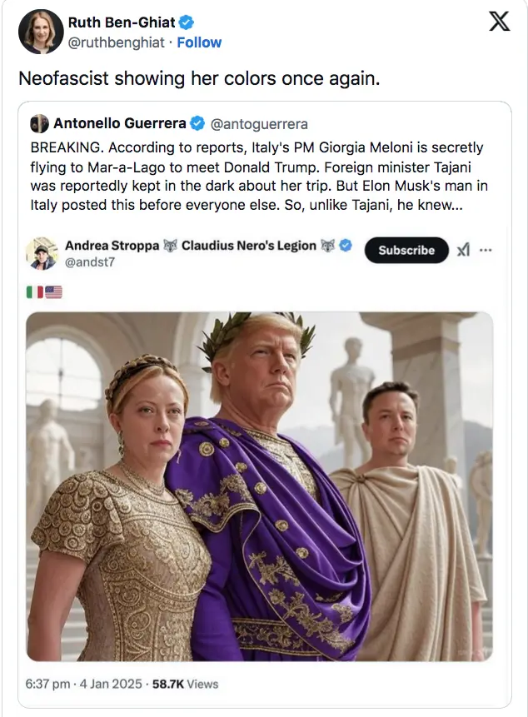The image size is (528, 717).
Task: Open Ruth Ben-Ghiat's profile avatar
Action: pyautogui.click(x=41, y=32)
